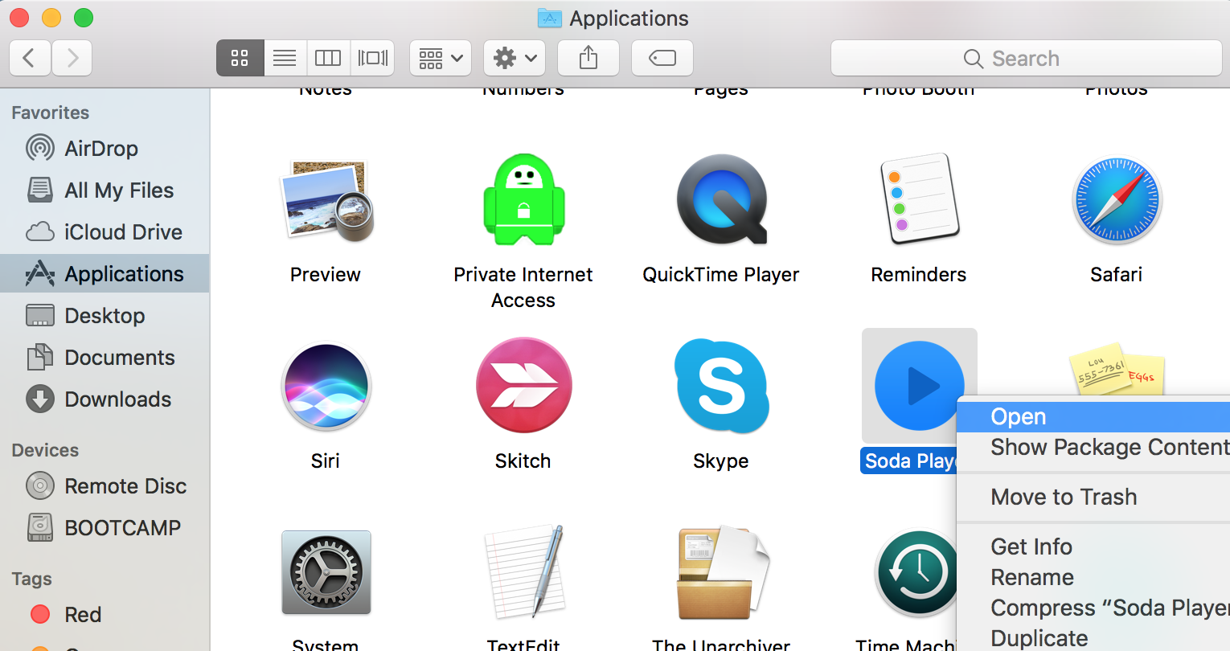Viewport: 1230px width, 651px height.
Task: Choose Duplicate from the context menu
Action: pyautogui.click(x=1093, y=638)
